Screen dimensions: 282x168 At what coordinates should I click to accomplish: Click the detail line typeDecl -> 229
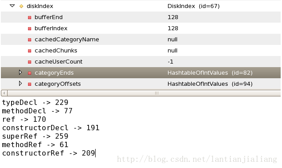point(35,103)
